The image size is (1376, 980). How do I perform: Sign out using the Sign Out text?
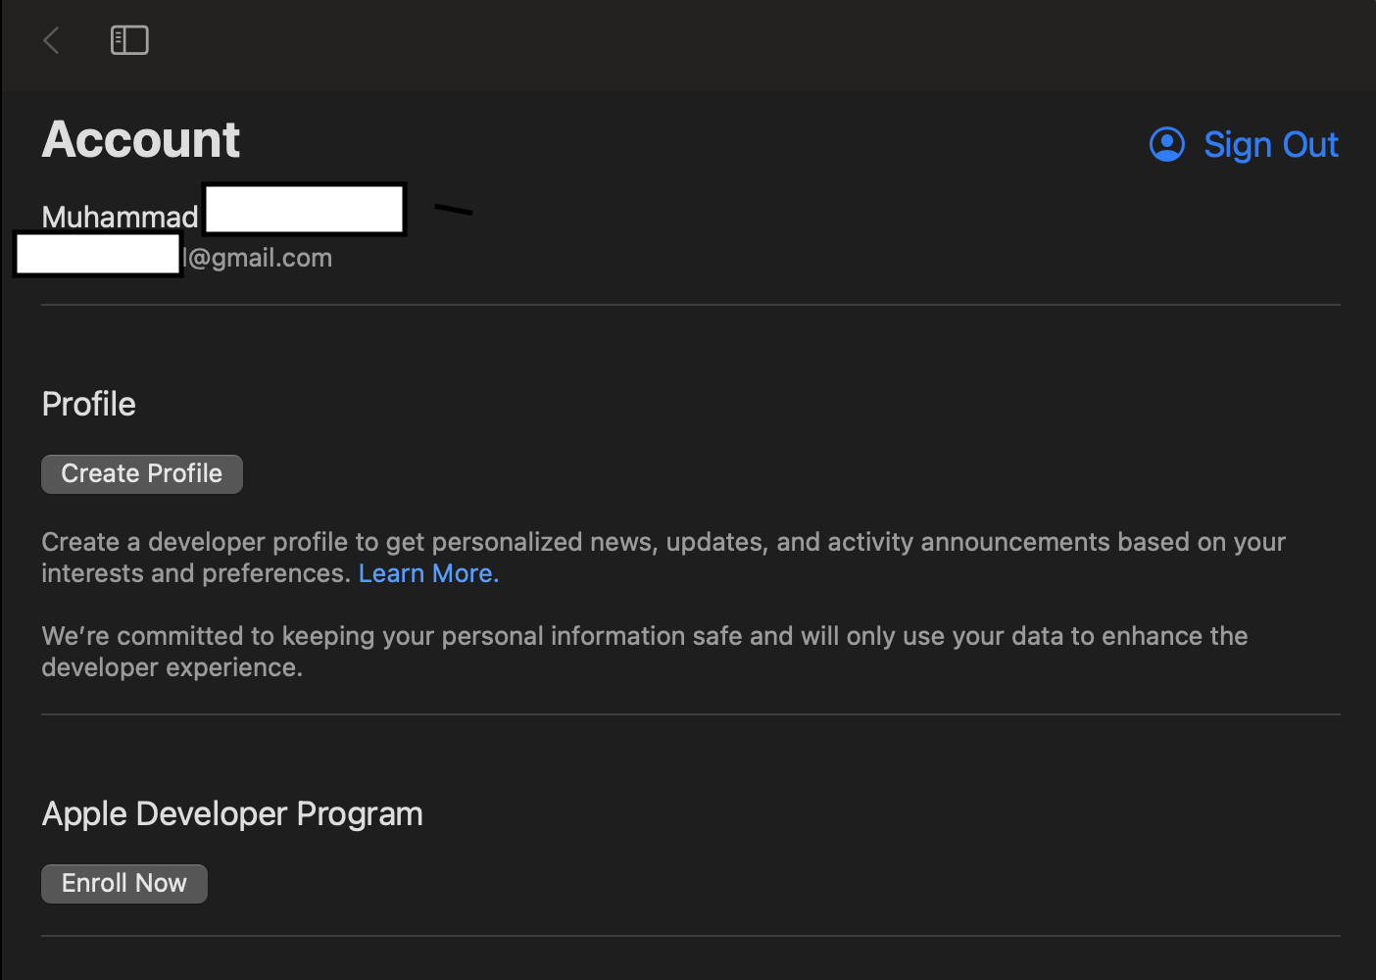(1270, 145)
